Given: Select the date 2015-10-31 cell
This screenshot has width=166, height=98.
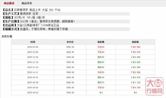Looking at the screenshot, I should pyautogui.click(x=33, y=77).
